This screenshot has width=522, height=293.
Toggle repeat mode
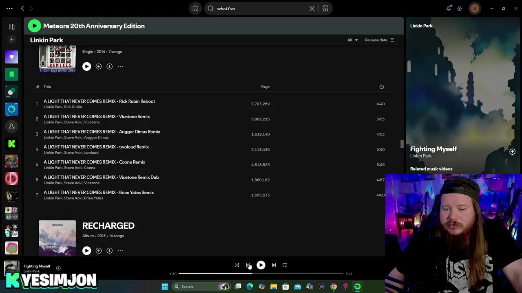[x=285, y=265]
